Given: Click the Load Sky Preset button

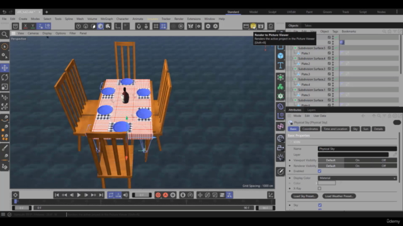Looking at the screenshot, I should click(x=304, y=196).
